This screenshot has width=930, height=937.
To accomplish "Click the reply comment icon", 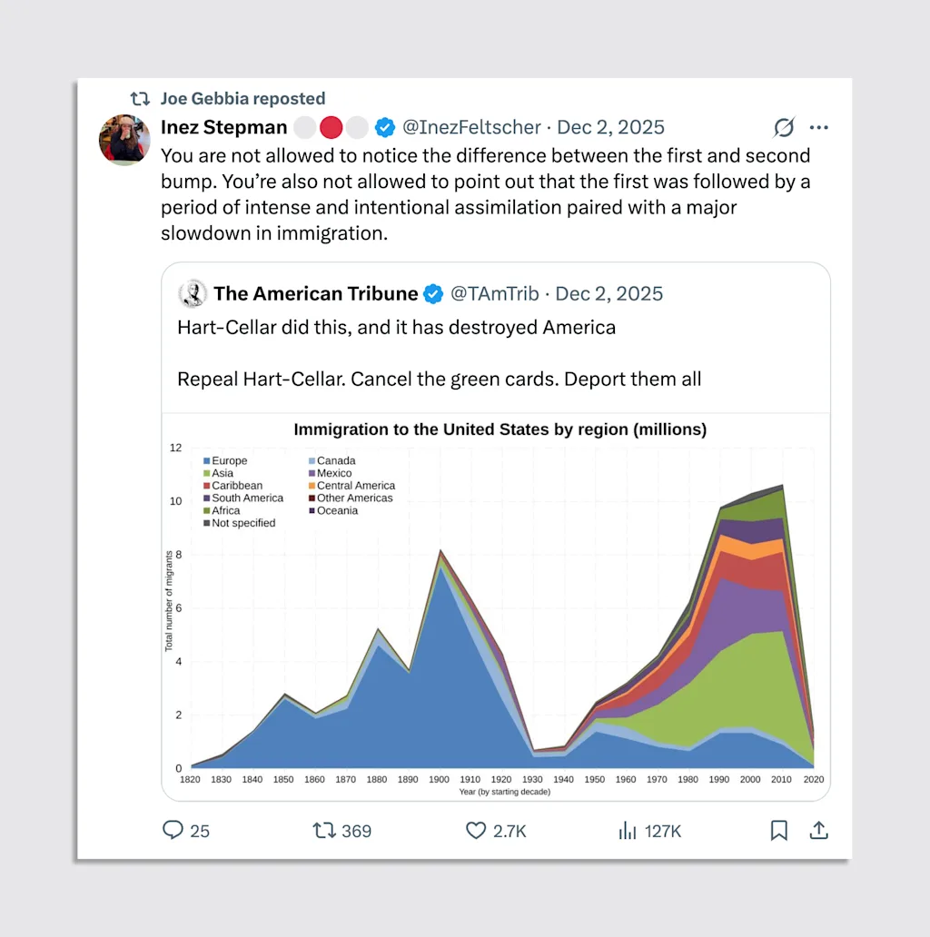I will click(173, 830).
